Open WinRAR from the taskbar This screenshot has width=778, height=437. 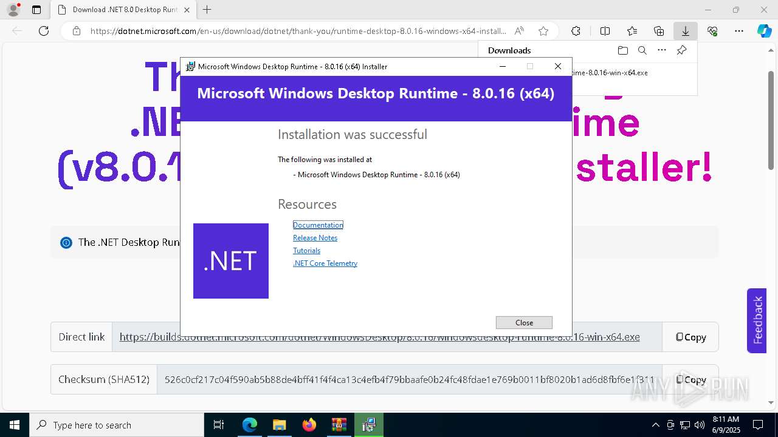coord(339,425)
